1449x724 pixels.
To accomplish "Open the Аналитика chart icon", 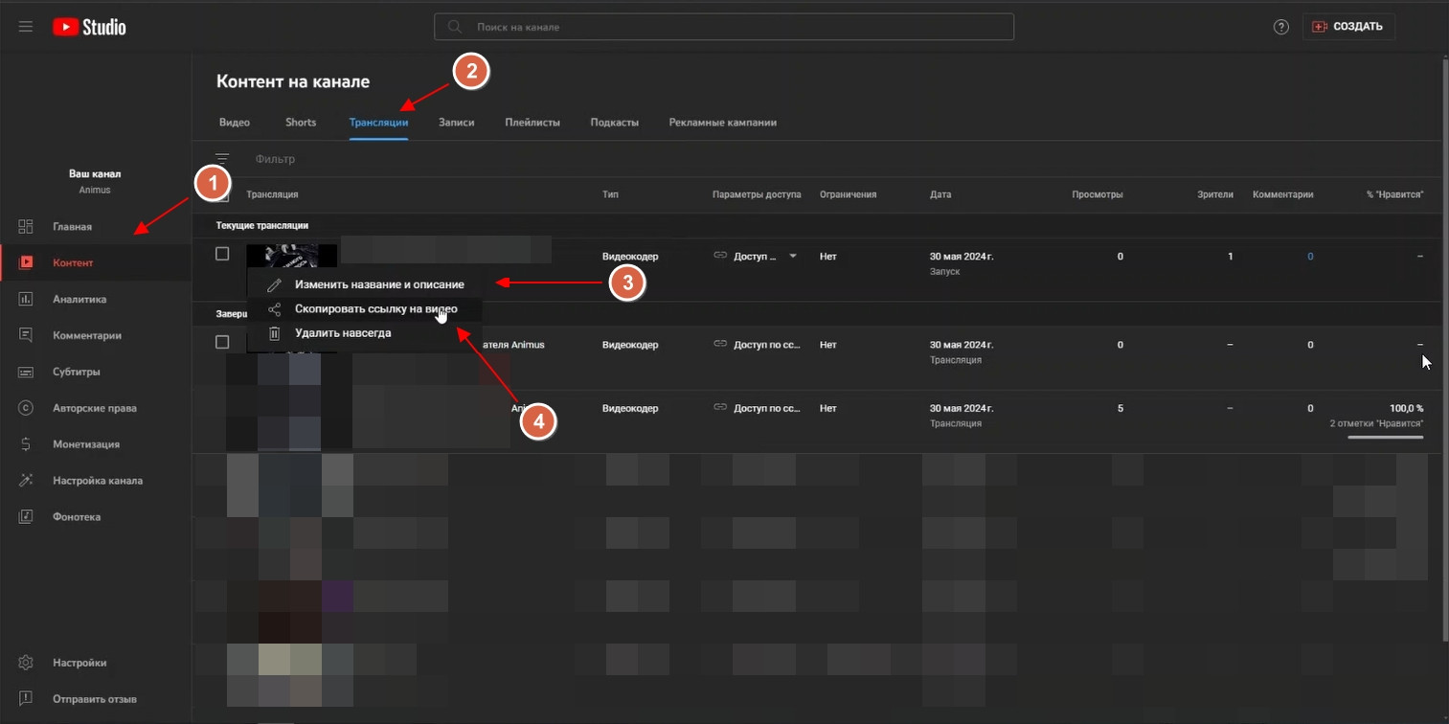I will click(x=26, y=299).
